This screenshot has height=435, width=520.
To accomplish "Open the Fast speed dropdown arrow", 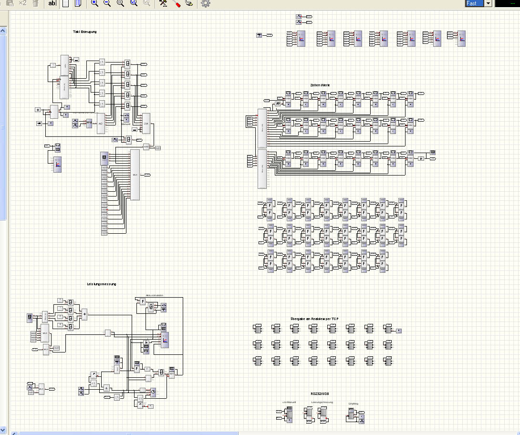I will coord(488,3).
